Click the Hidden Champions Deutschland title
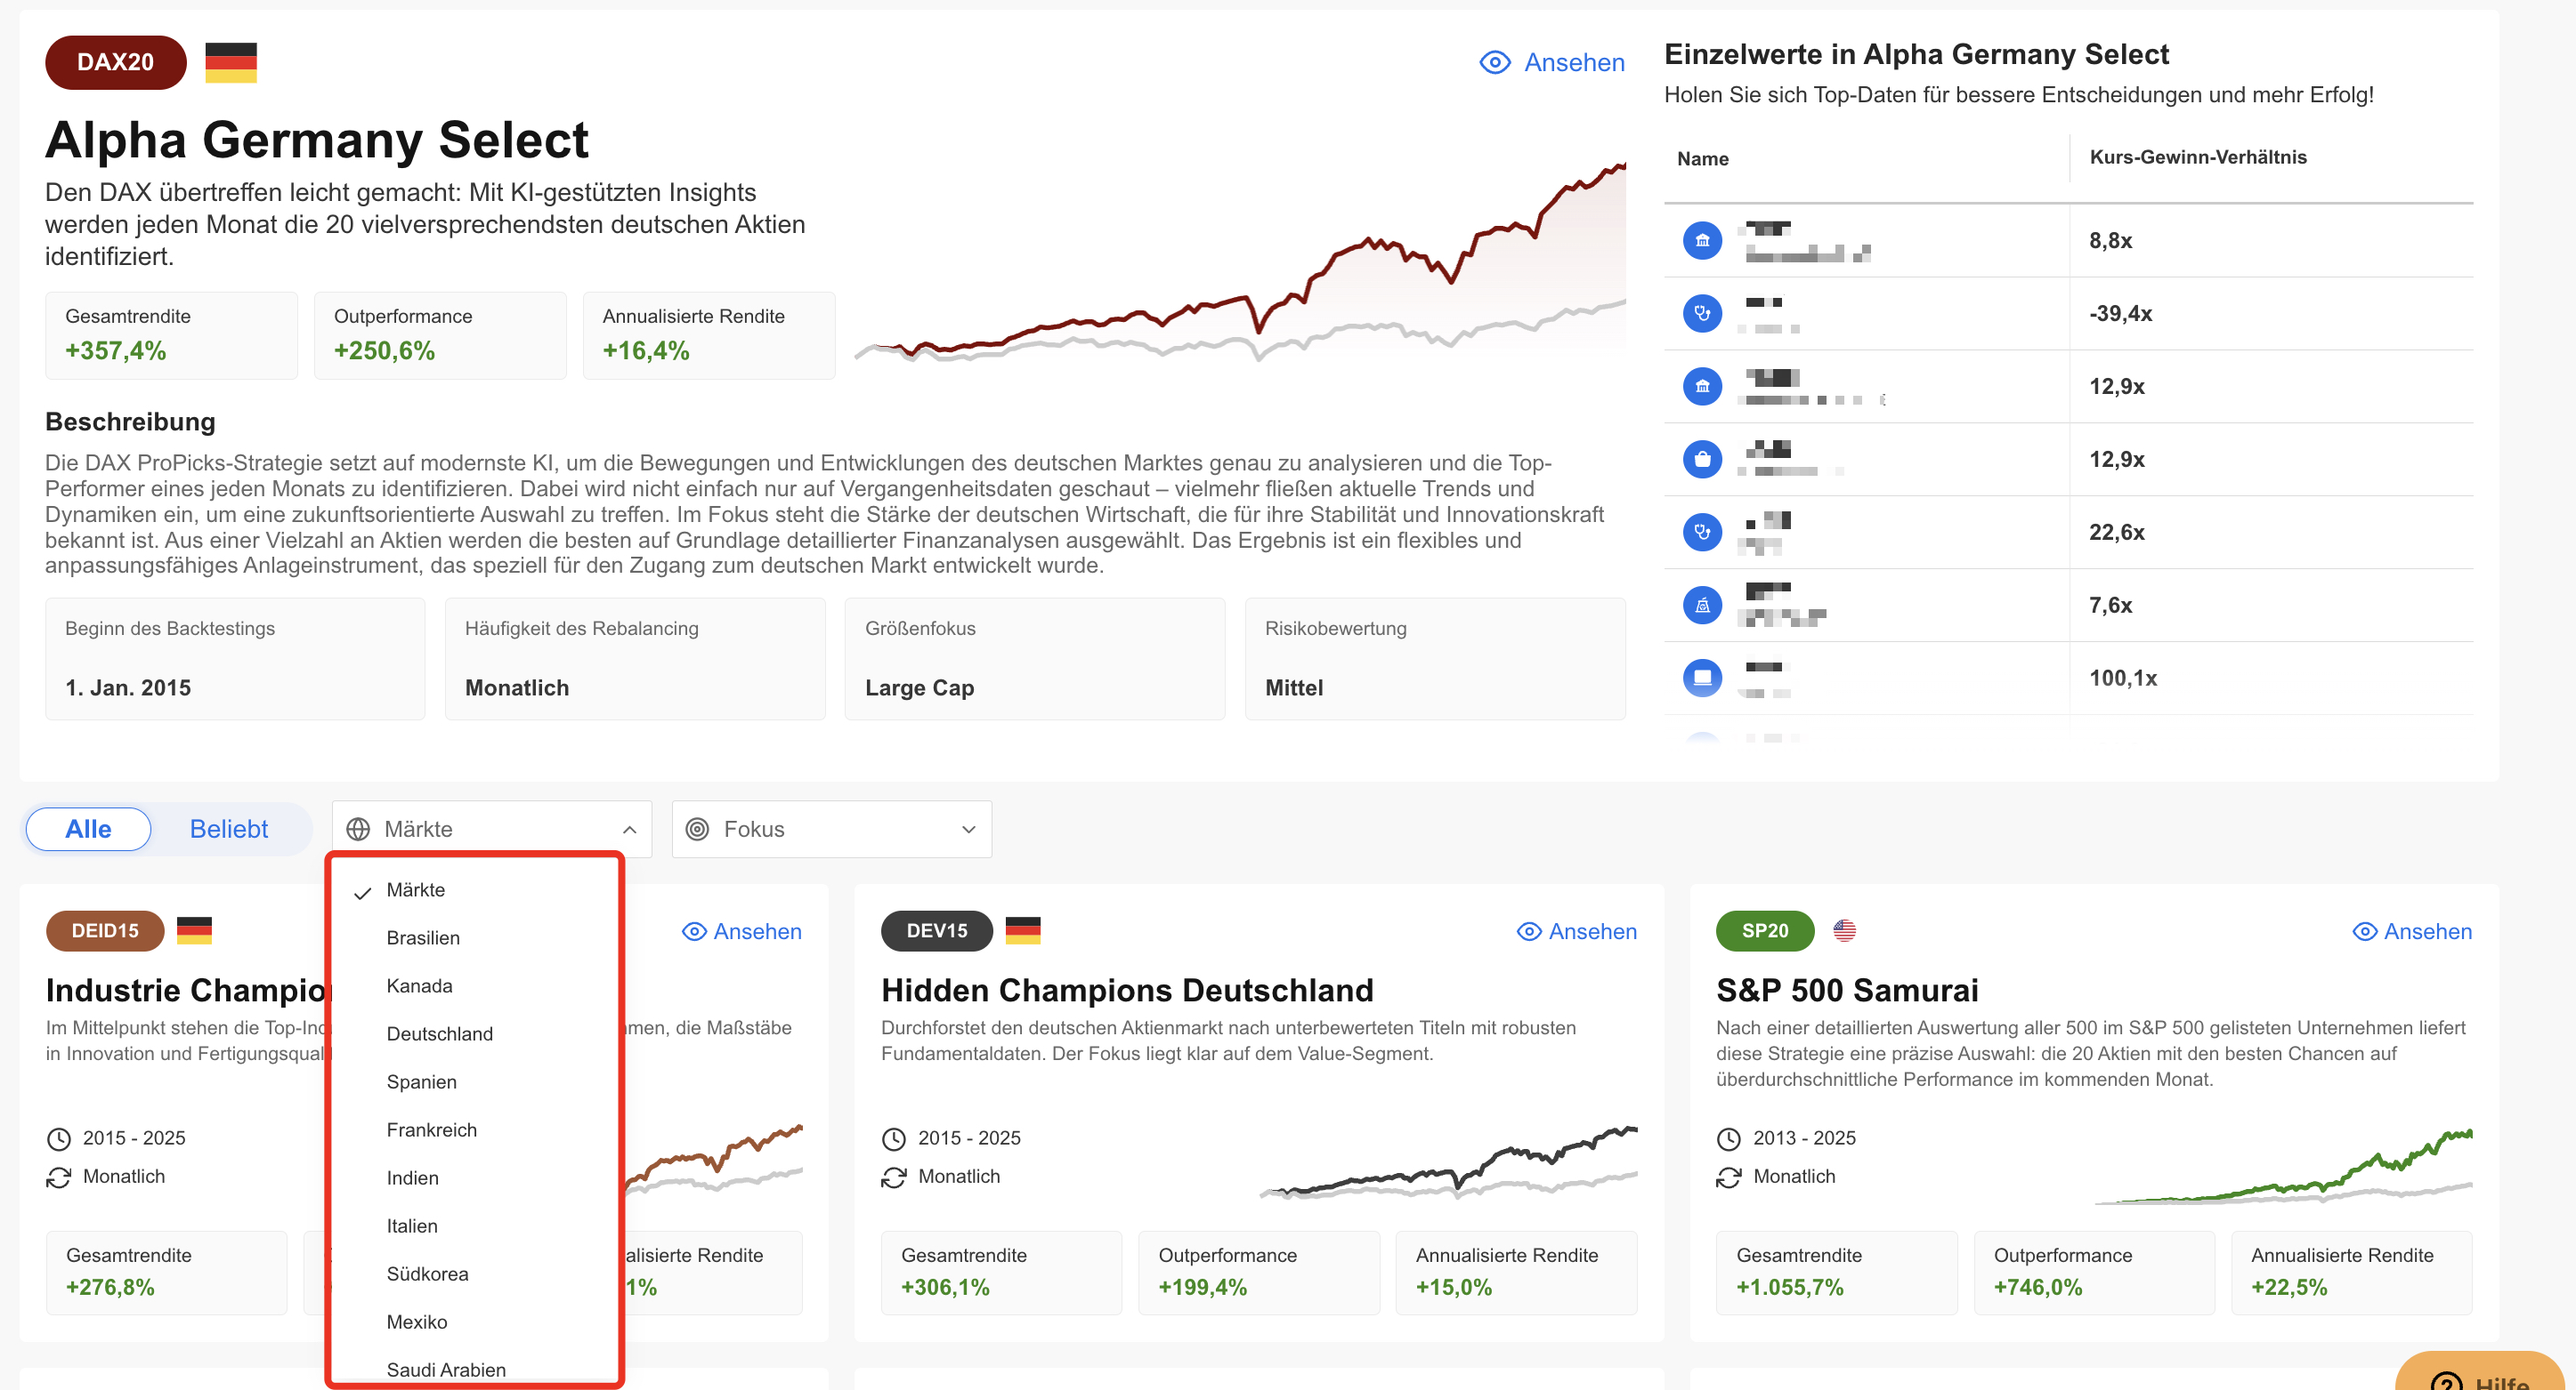Screen dimensions: 2576x1390 pos(1127,991)
